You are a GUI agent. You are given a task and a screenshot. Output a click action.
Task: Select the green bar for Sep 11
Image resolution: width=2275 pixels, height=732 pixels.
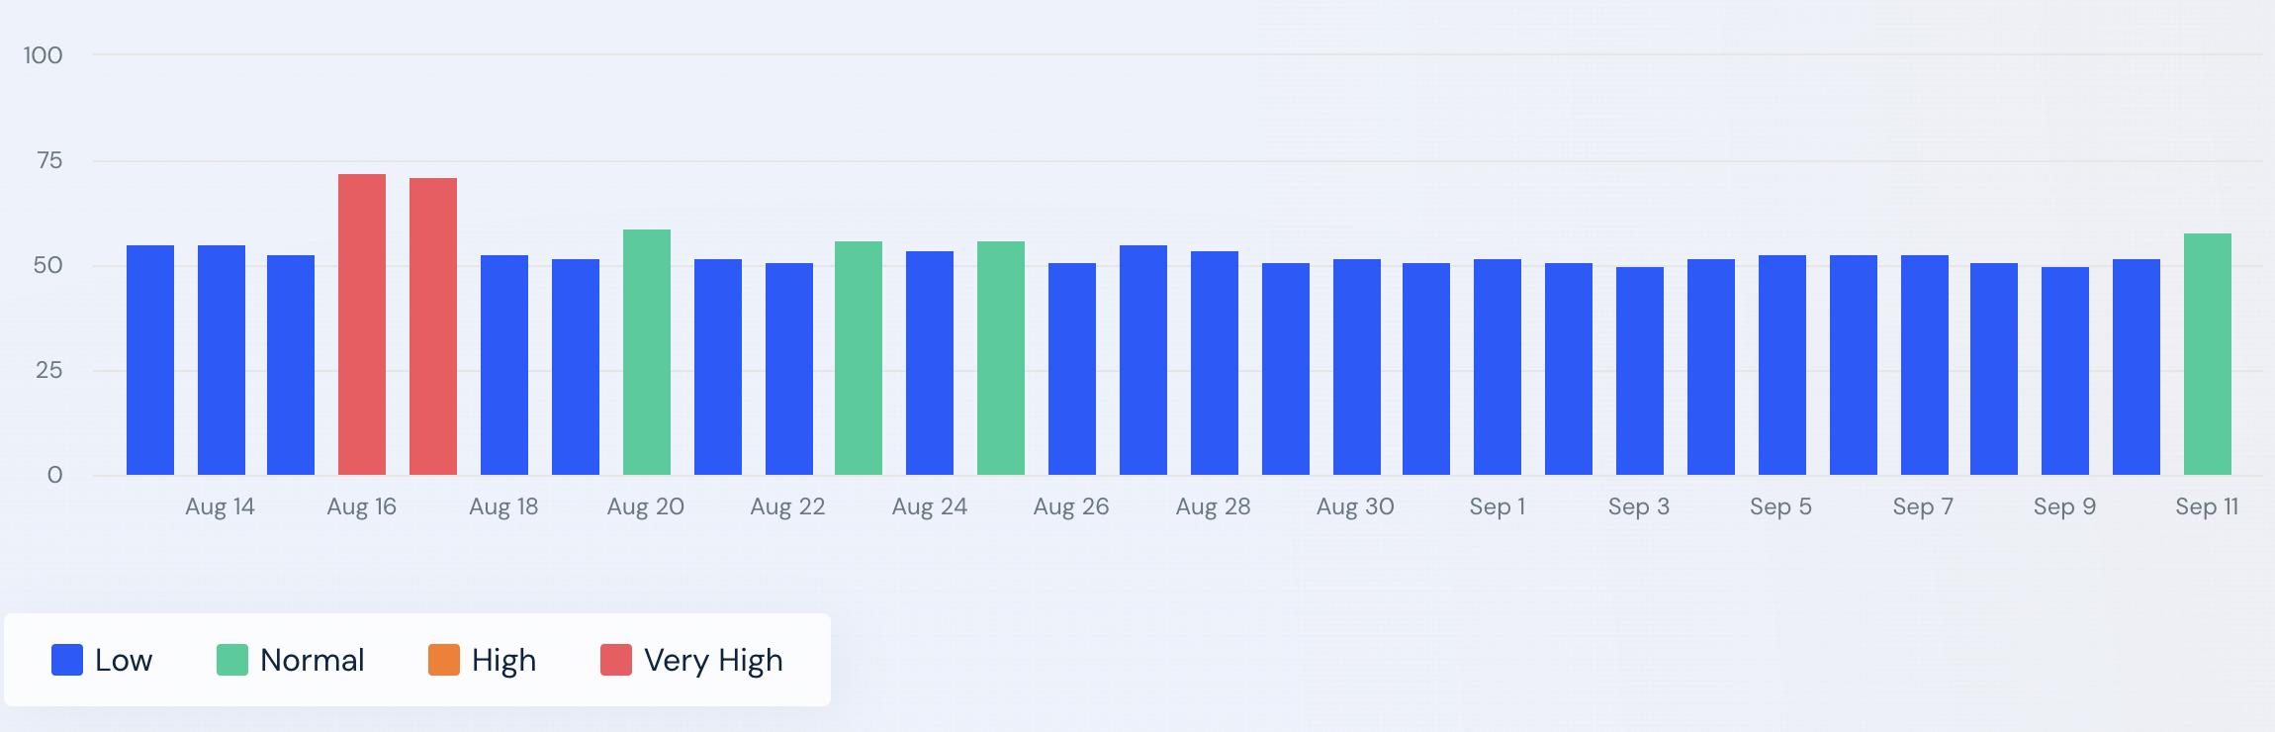click(x=2208, y=354)
